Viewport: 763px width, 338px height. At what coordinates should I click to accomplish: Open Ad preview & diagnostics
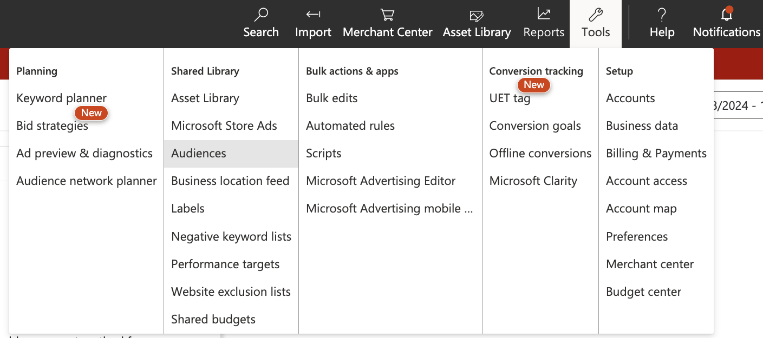[x=84, y=153]
